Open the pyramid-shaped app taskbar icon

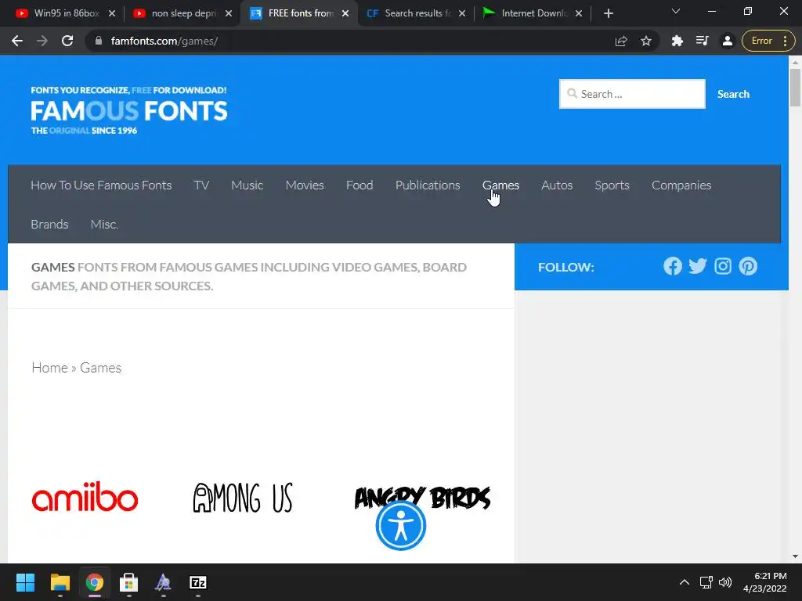click(163, 582)
